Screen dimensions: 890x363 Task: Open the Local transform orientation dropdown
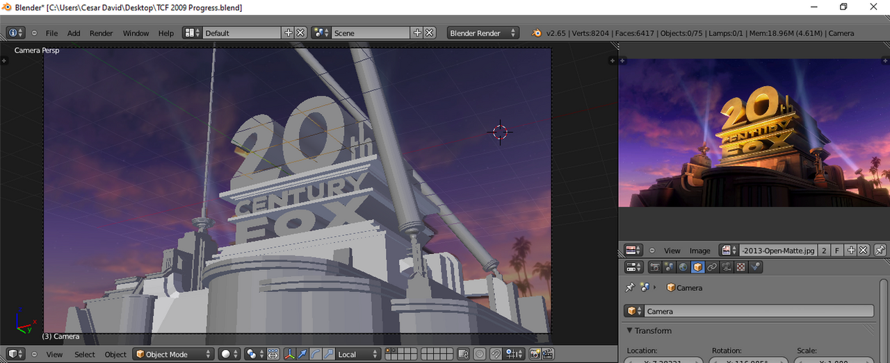(x=358, y=354)
